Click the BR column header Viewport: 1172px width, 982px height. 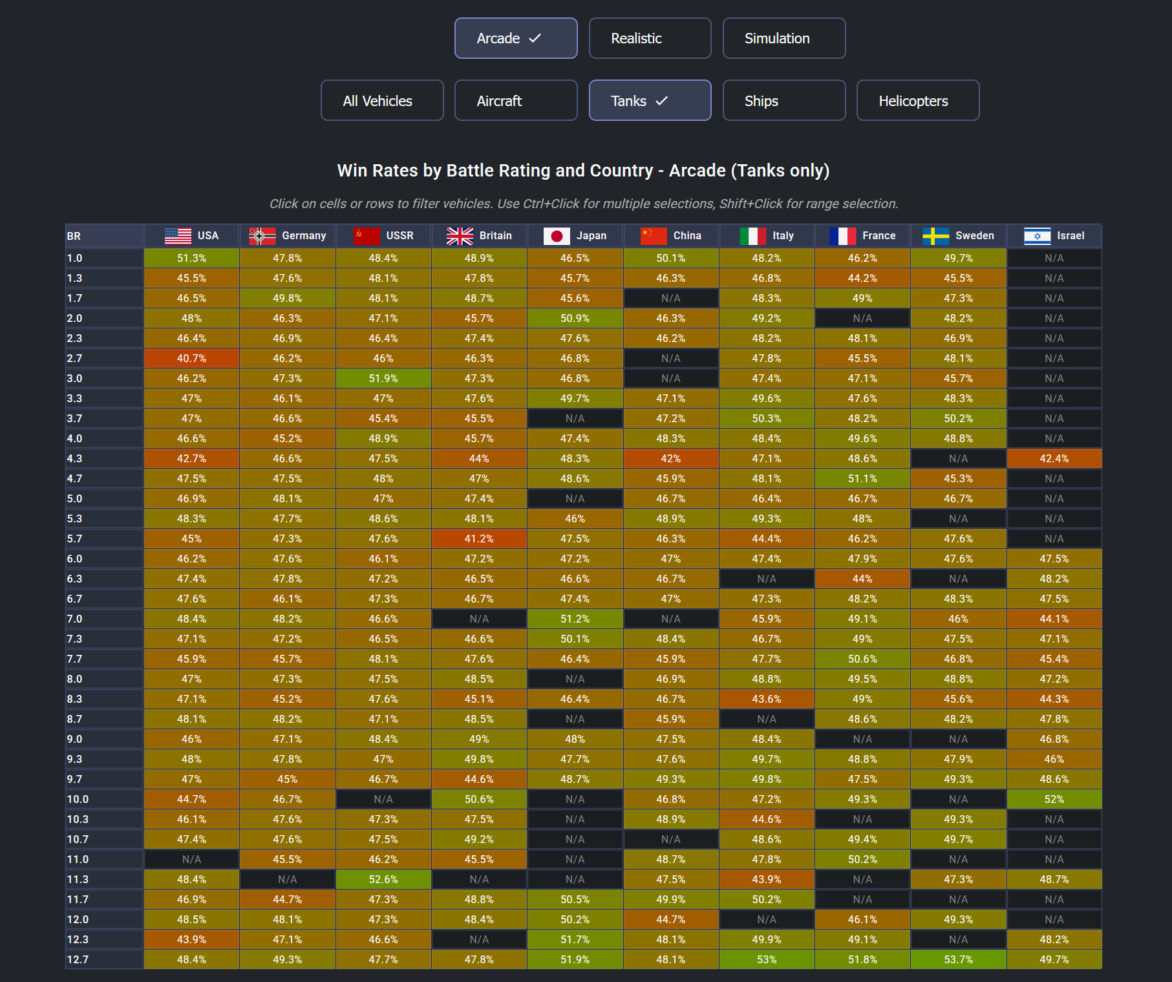point(103,236)
